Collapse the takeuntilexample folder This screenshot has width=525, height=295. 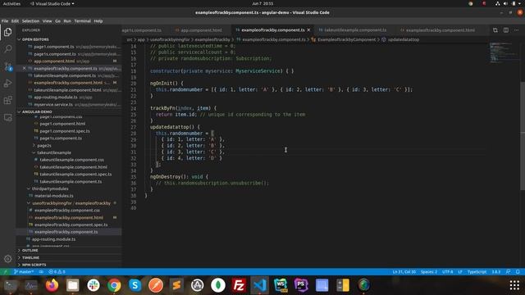coord(54,152)
